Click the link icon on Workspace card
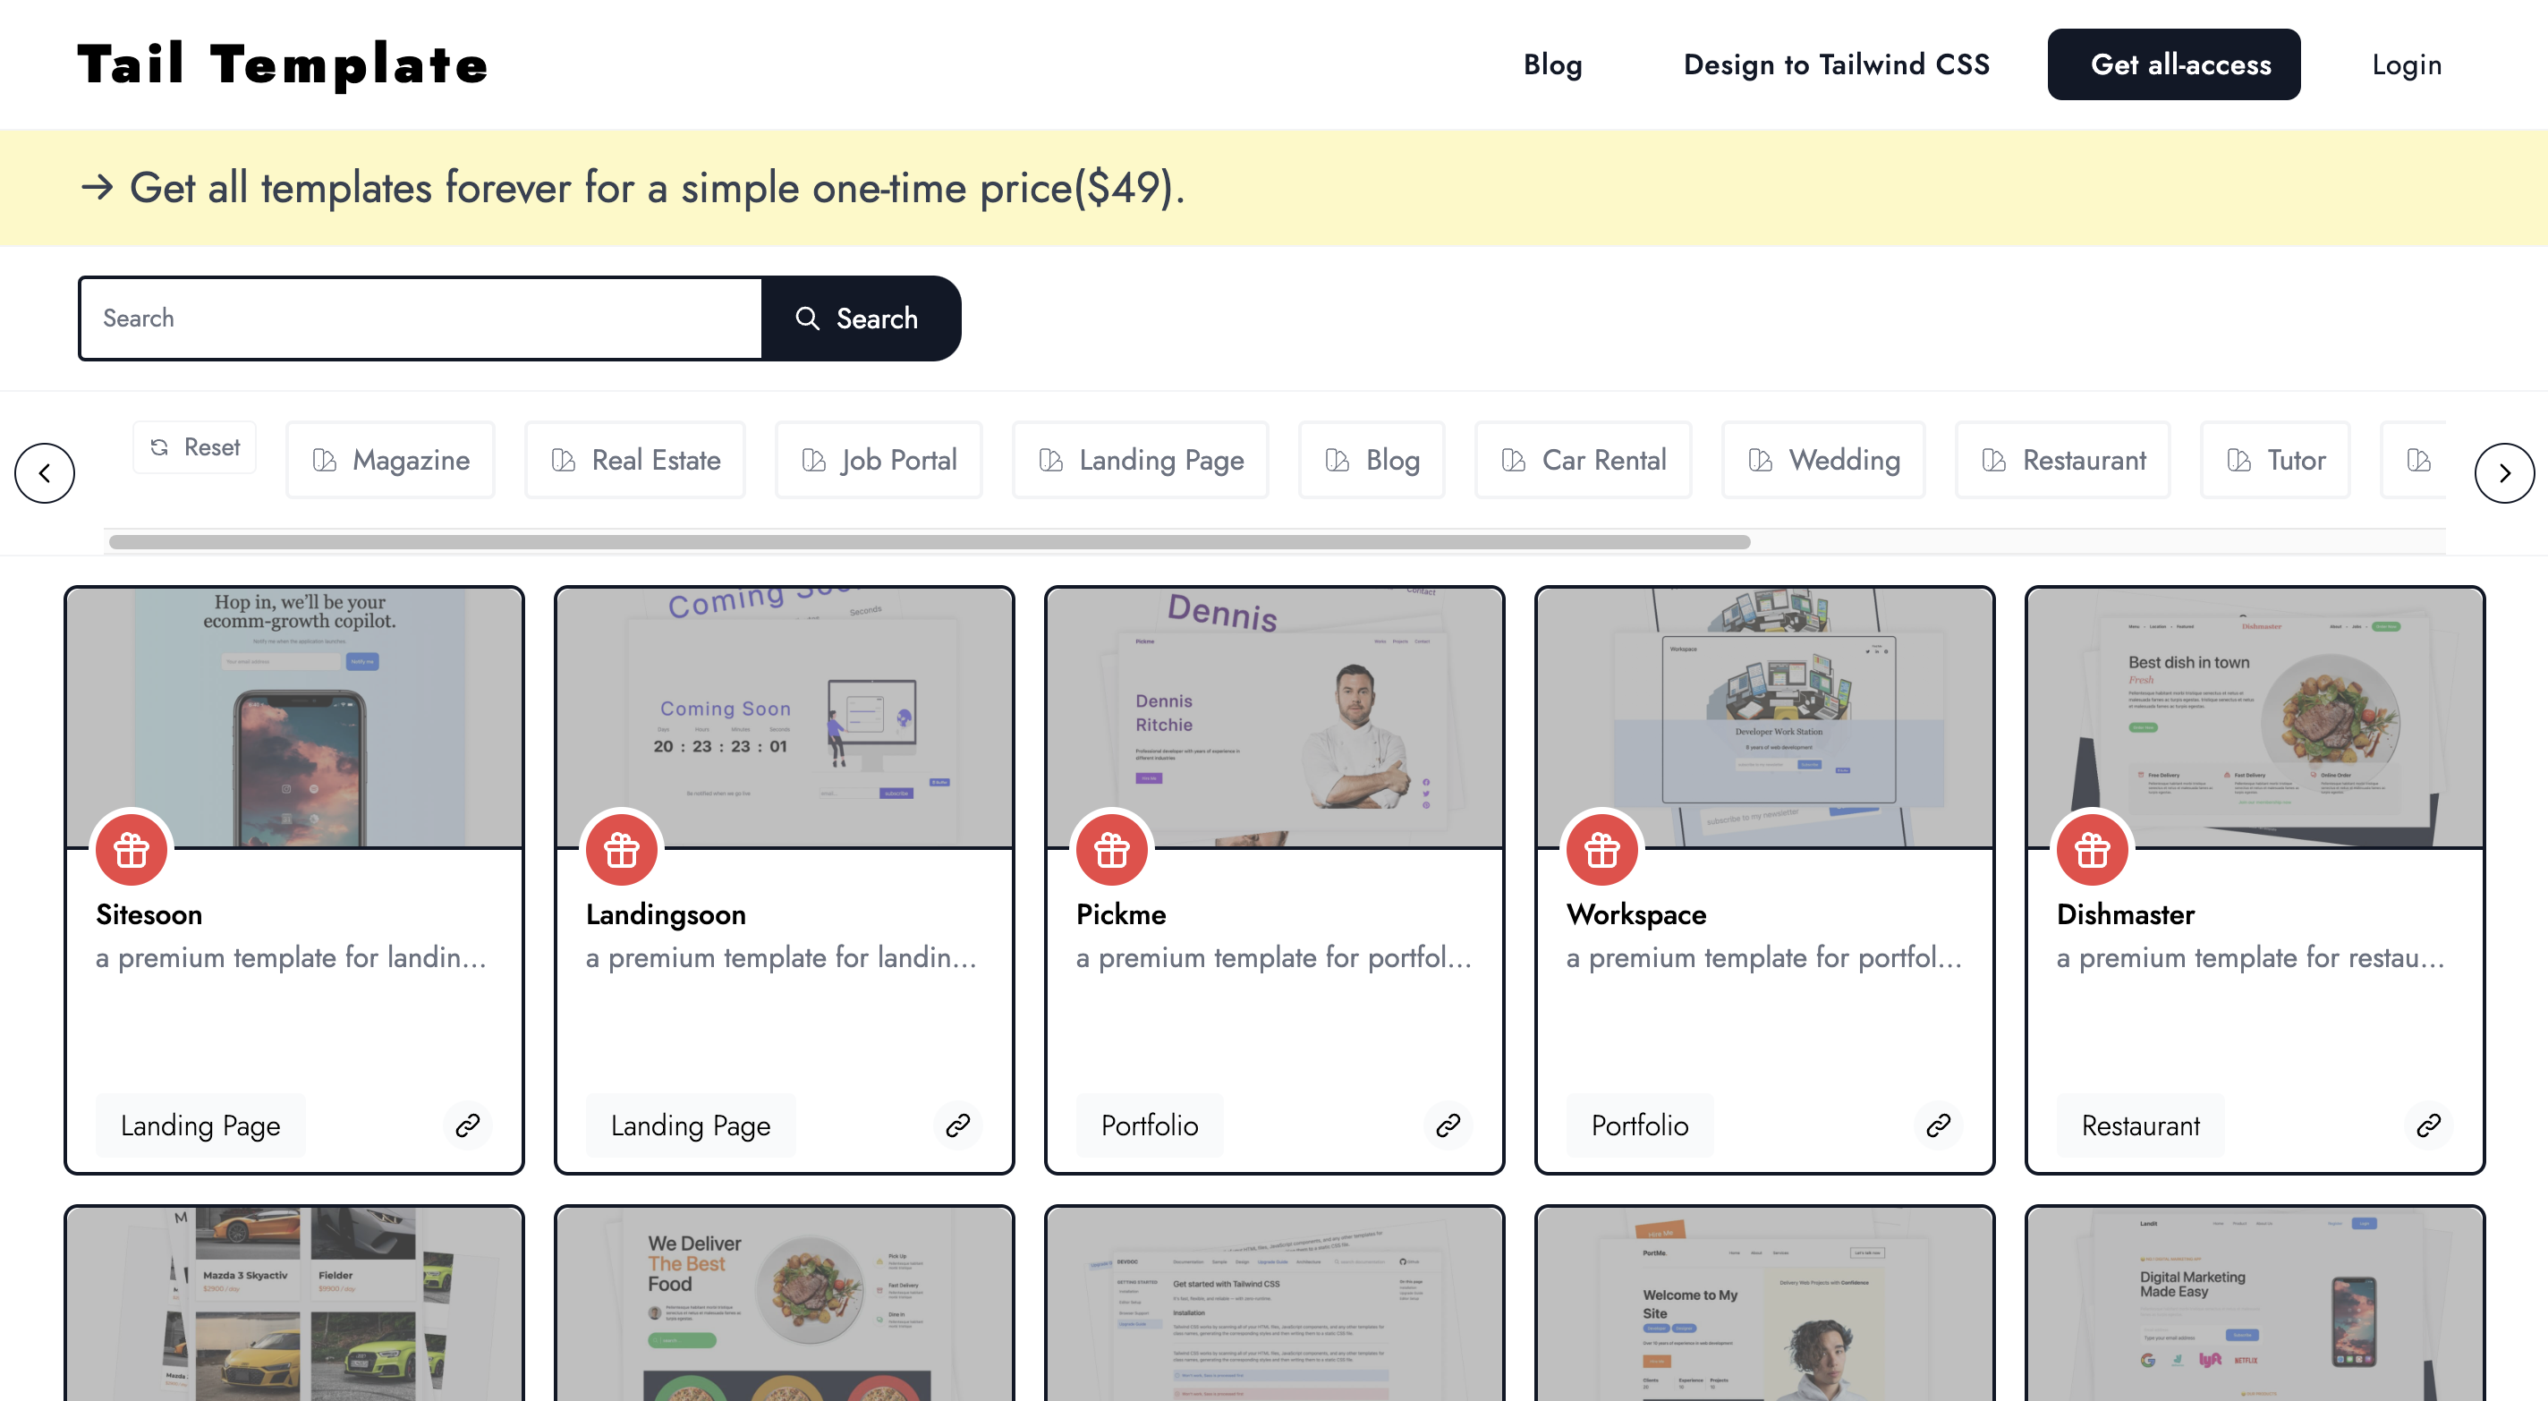 pos(1938,1125)
